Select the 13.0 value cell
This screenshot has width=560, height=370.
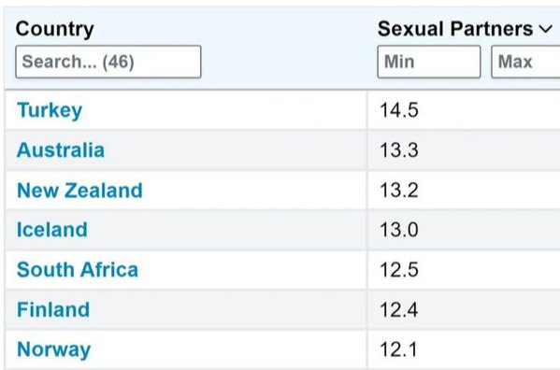[464, 230]
